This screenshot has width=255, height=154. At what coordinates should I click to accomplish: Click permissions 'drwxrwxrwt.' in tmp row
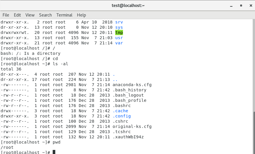15,32
